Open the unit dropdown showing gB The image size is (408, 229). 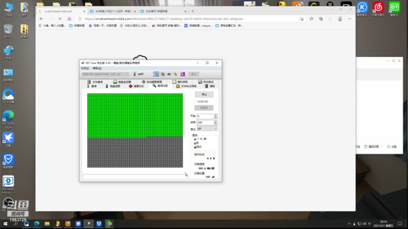(x=207, y=129)
